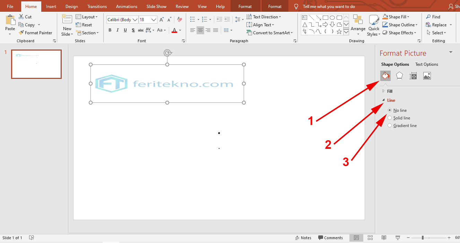Choose the Isosceles Triangle shape
The width and height of the screenshot is (460, 243).
click(x=305, y=25)
